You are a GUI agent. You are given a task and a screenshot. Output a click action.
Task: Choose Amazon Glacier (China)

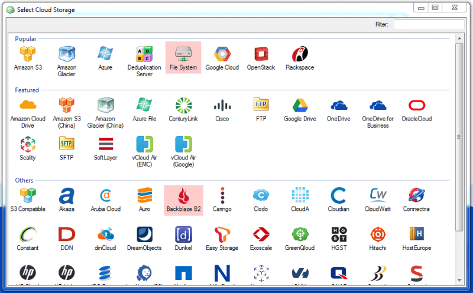(105, 113)
